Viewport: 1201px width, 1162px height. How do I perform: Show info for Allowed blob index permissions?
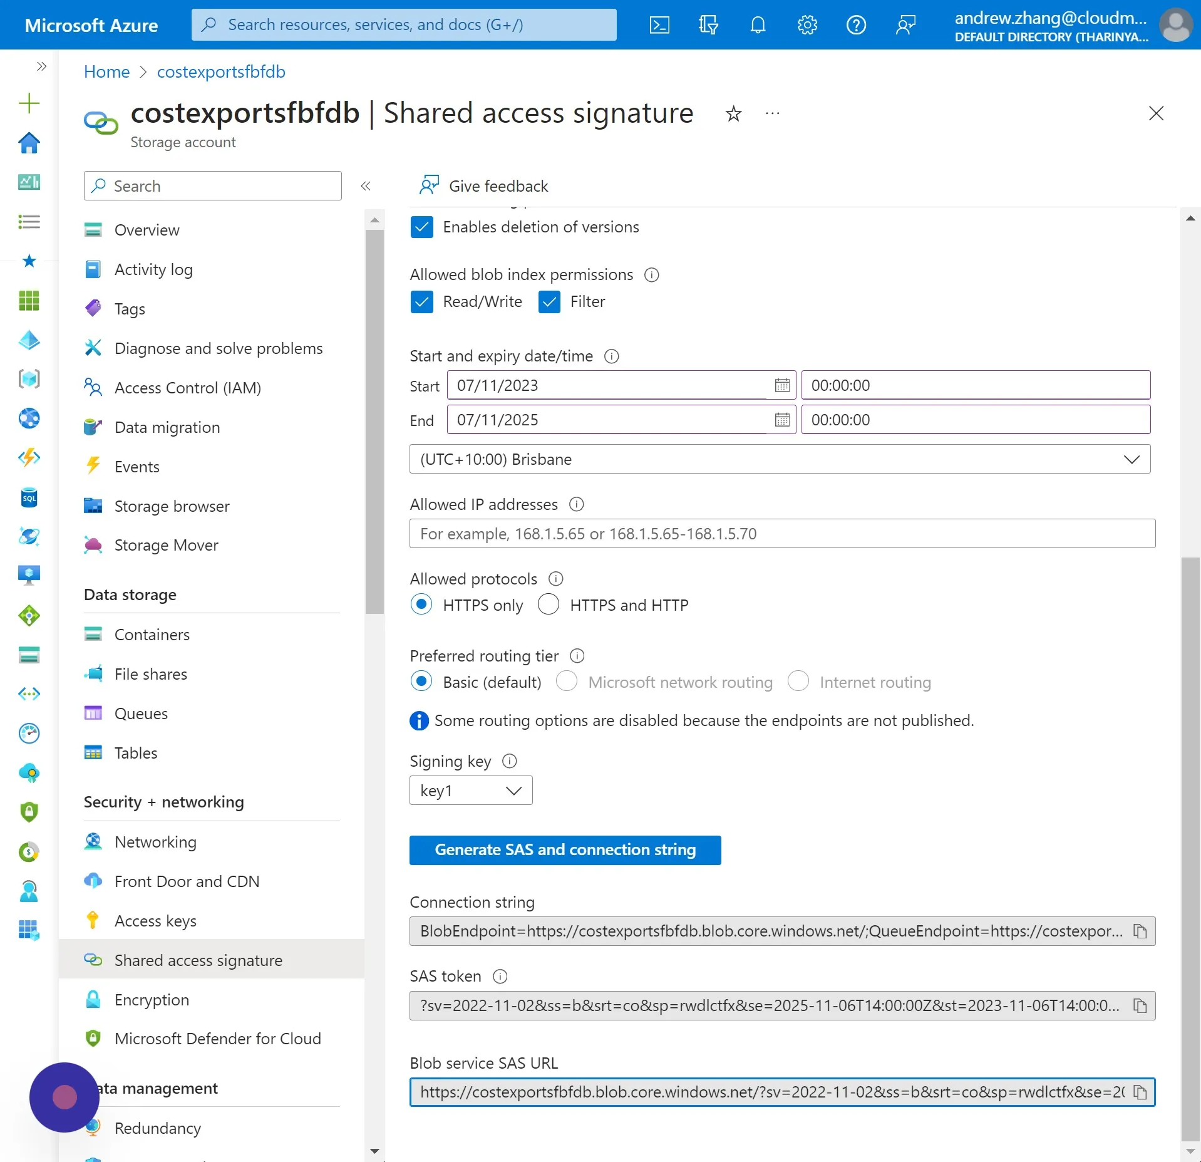[x=651, y=275]
